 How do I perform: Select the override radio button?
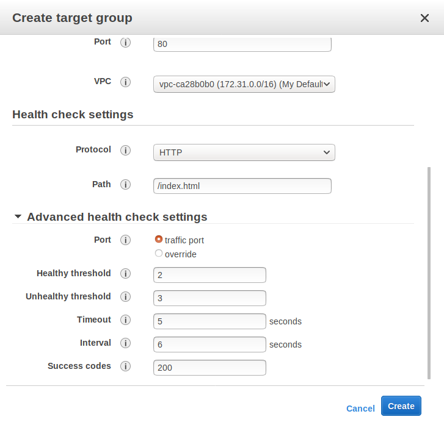pyautogui.click(x=159, y=253)
